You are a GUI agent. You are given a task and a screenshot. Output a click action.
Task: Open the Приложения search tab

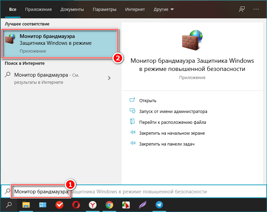click(38, 9)
